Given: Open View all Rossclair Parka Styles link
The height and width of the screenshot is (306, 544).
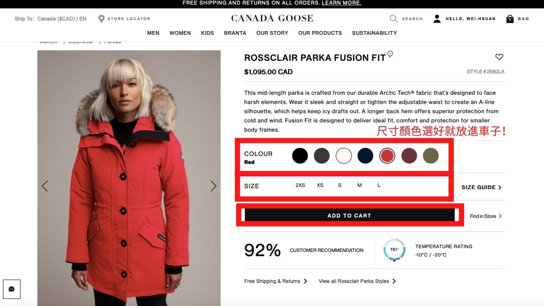Looking at the screenshot, I should pos(357,281).
